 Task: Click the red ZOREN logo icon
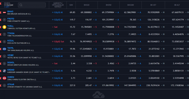(5, 78)
